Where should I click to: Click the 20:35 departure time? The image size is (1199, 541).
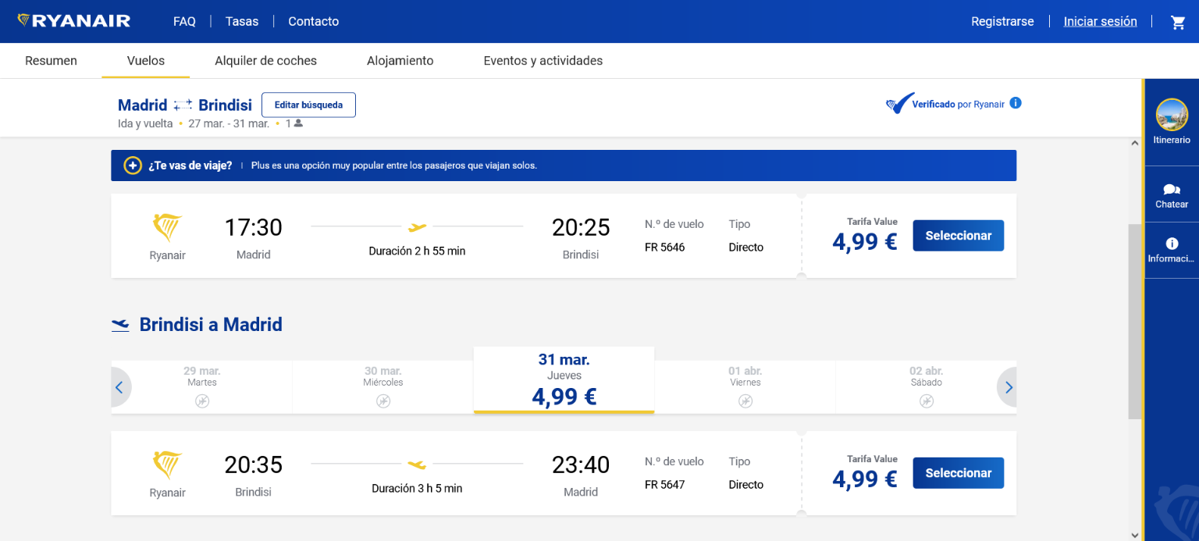point(254,464)
